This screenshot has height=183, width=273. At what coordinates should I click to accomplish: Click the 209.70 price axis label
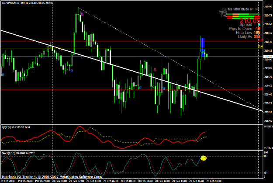[268, 77]
